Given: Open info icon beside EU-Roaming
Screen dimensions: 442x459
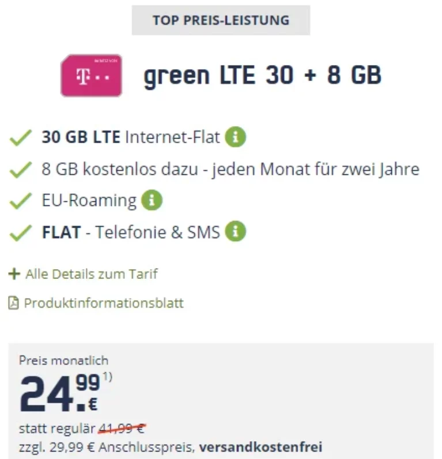Looking at the screenshot, I should click(x=152, y=201).
